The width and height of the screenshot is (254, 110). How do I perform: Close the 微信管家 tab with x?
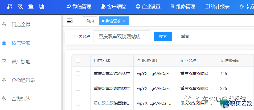124,21
